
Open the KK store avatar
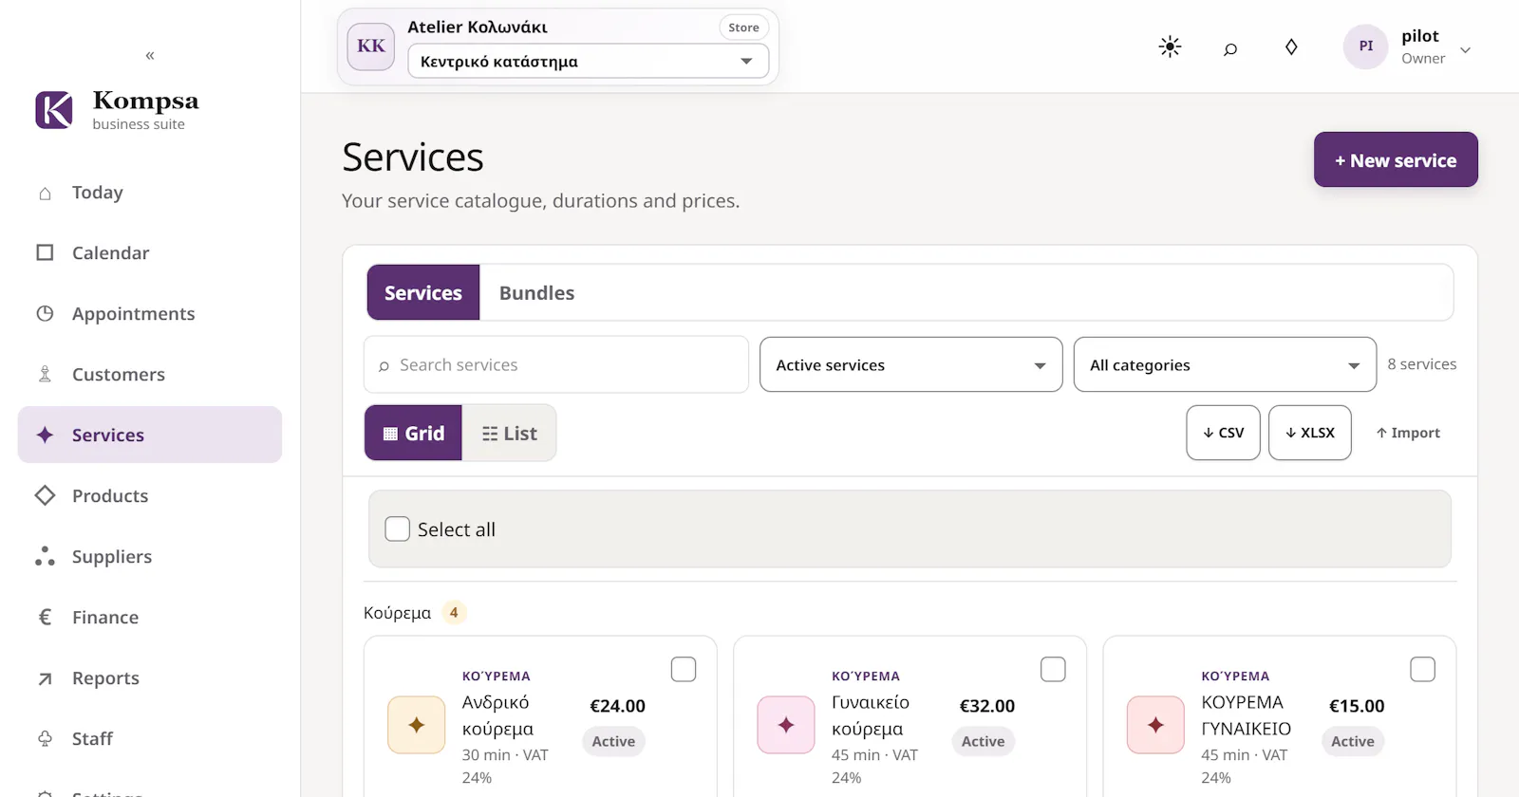(371, 46)
